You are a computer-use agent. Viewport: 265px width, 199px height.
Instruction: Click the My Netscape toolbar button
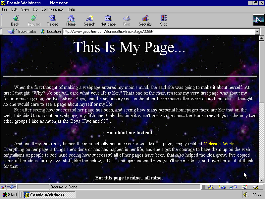click(108, 20)
